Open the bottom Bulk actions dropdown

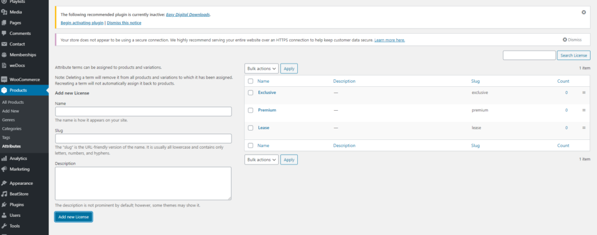pyautogui.click(x=262, y=160)
